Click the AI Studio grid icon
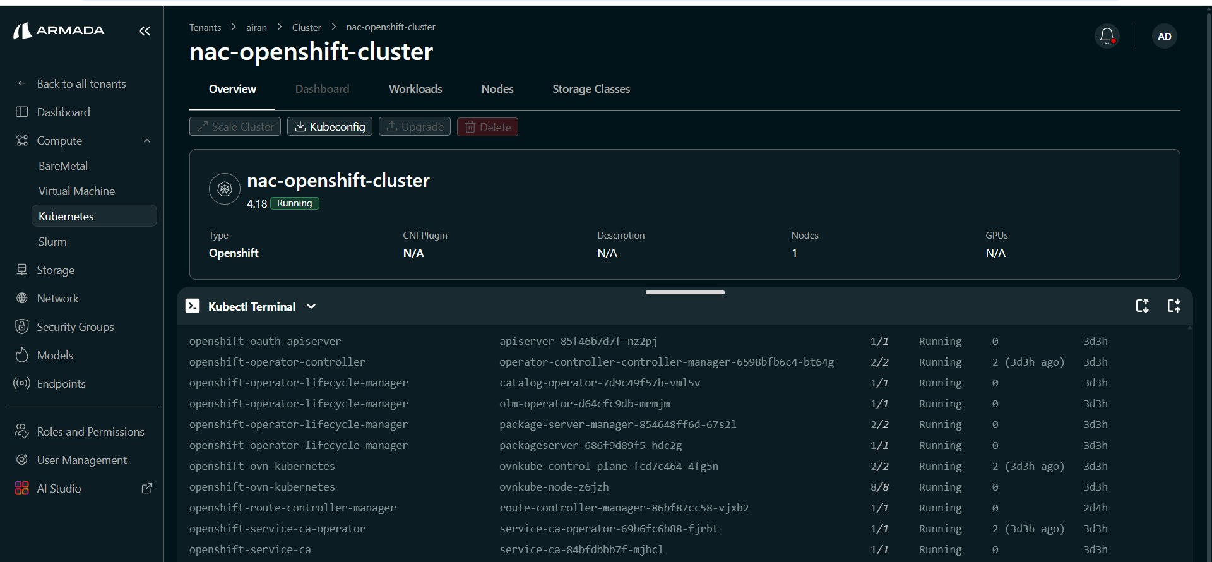This screenshot has width=1212, height=562. coord(22,488)
